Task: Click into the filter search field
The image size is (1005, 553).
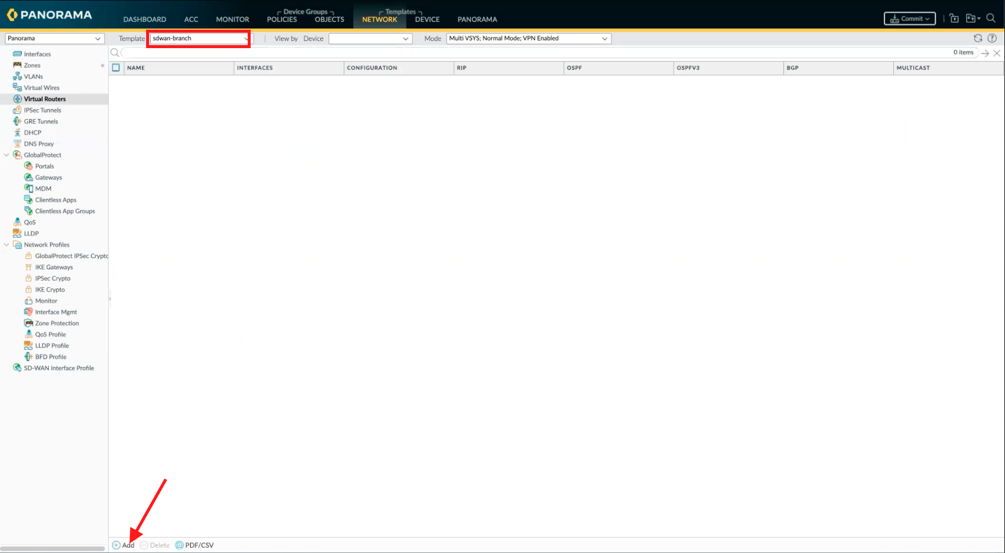Action: (x=549, y=53)
